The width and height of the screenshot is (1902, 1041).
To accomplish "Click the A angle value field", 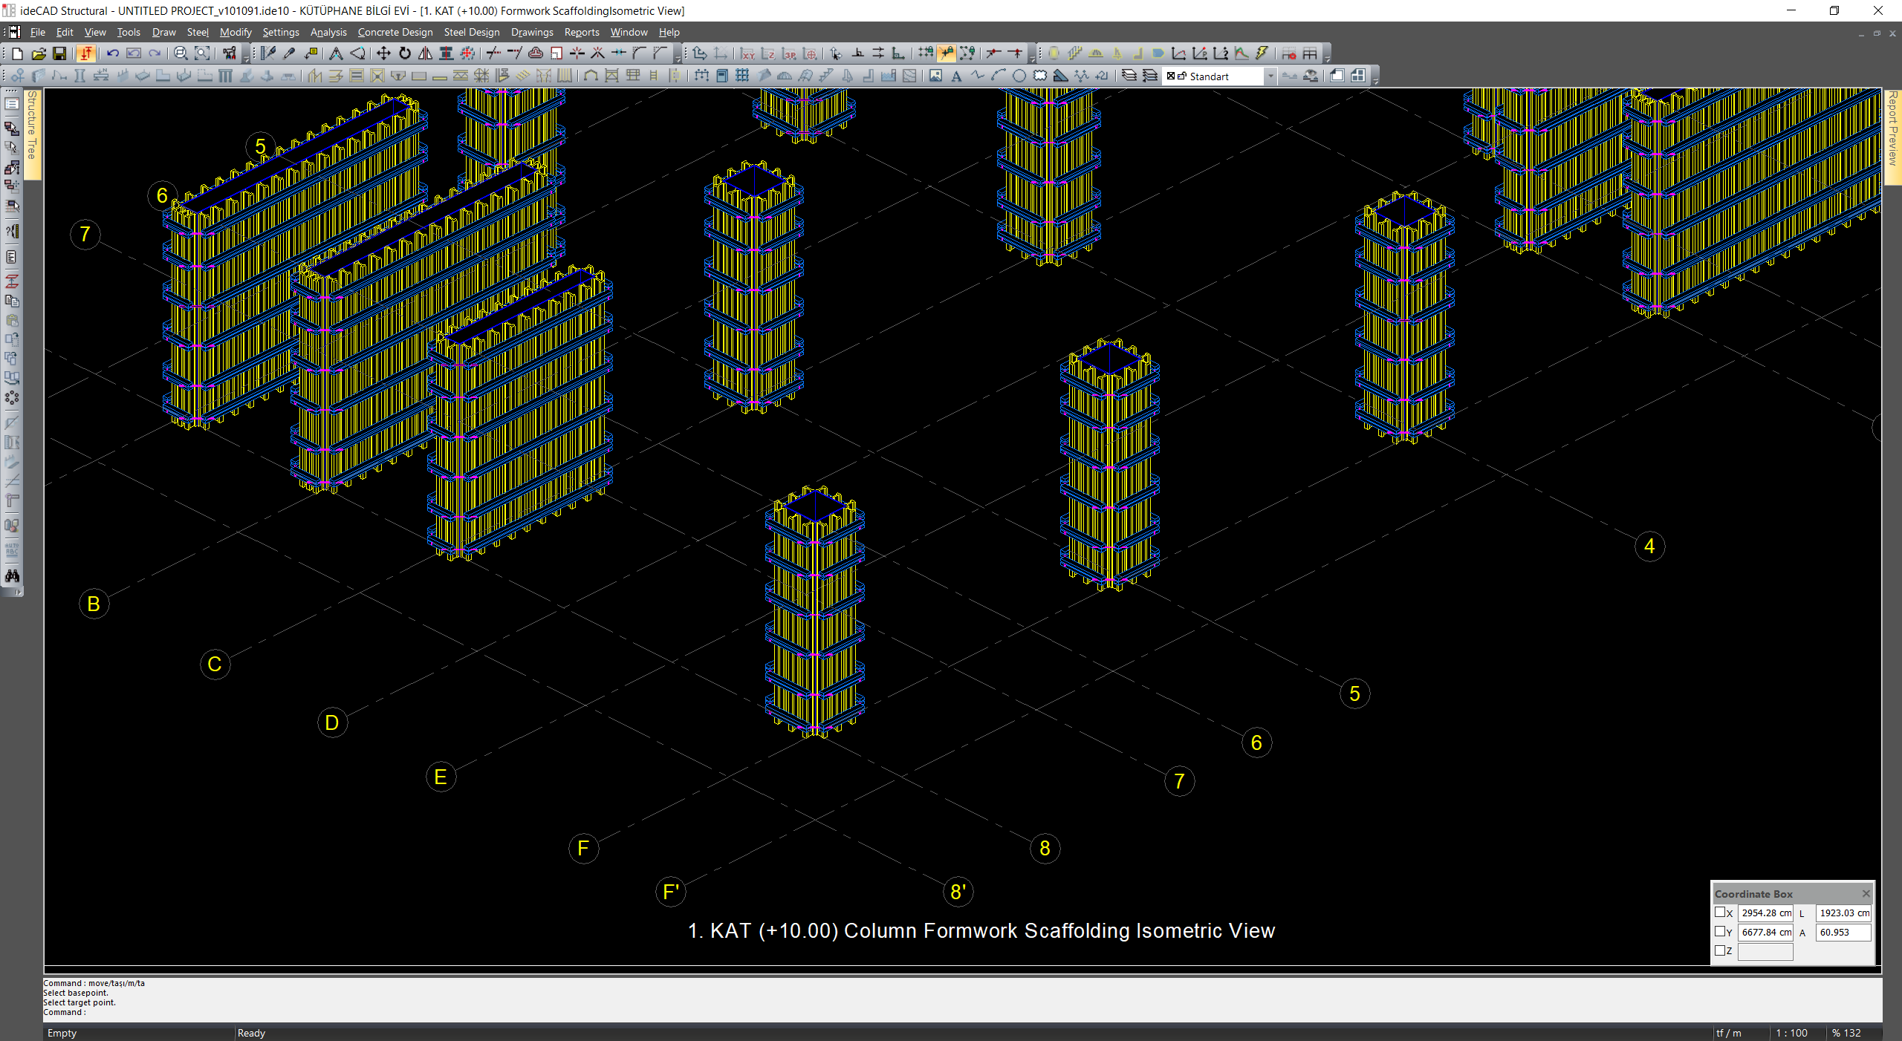I will pyautogui.click(x=1844, y=933).
